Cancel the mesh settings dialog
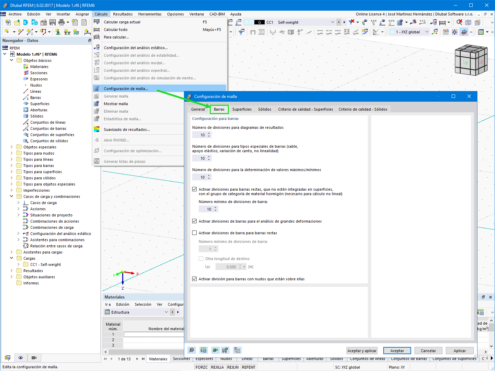This screenshot has height=371, width=495. 428,350
